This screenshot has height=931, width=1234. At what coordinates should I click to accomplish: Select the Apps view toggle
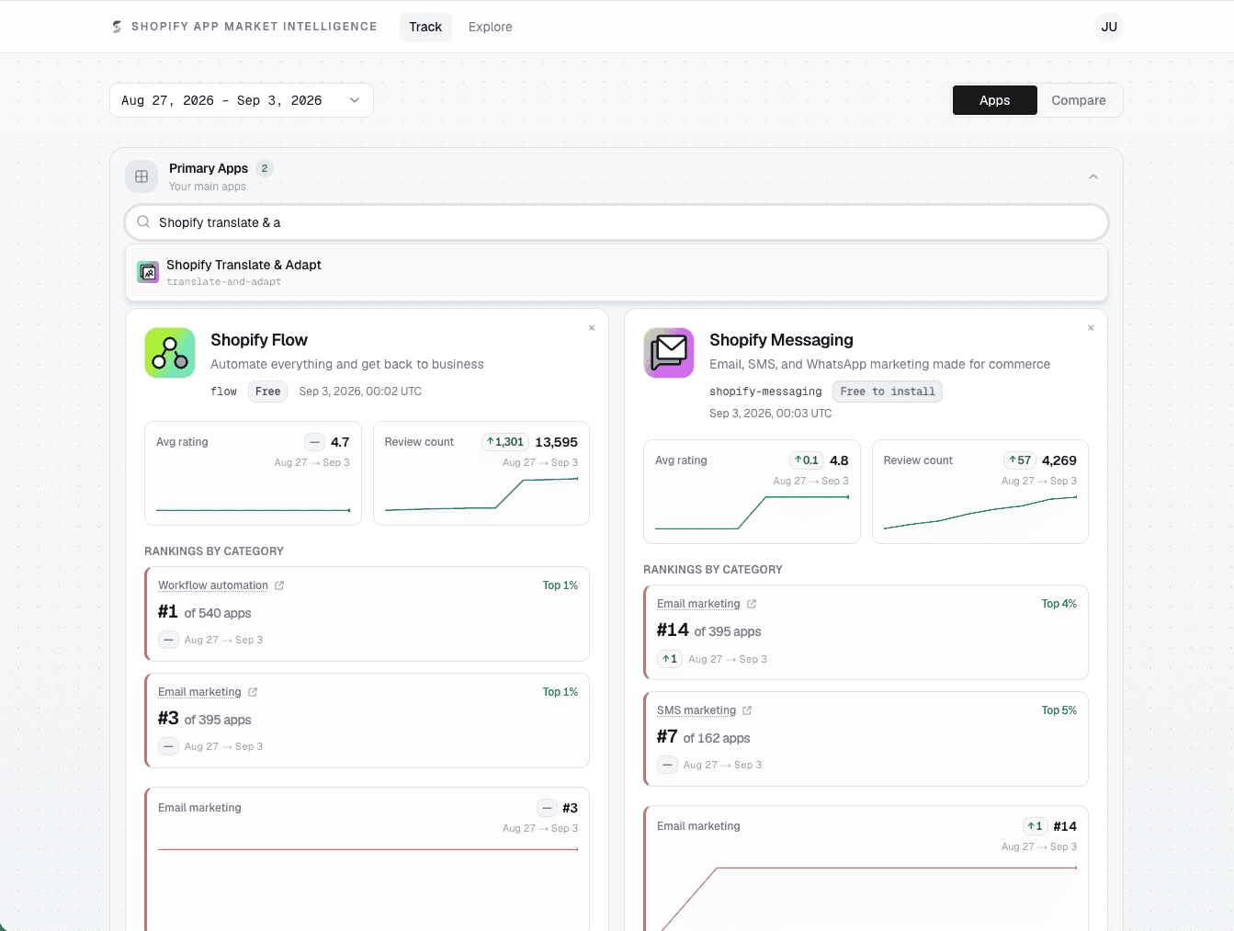pyautogui.click(x=995, y=100)
